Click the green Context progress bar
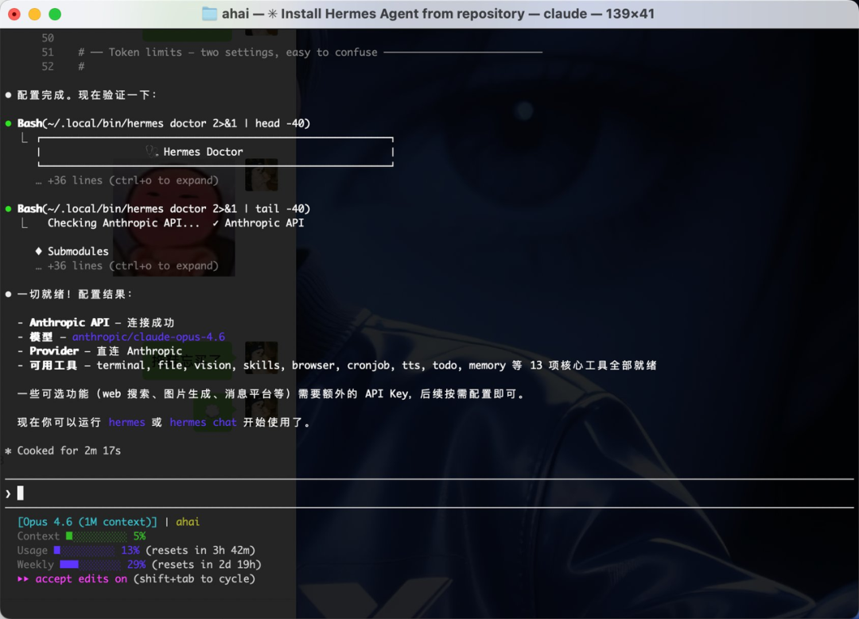 point(96,536)
